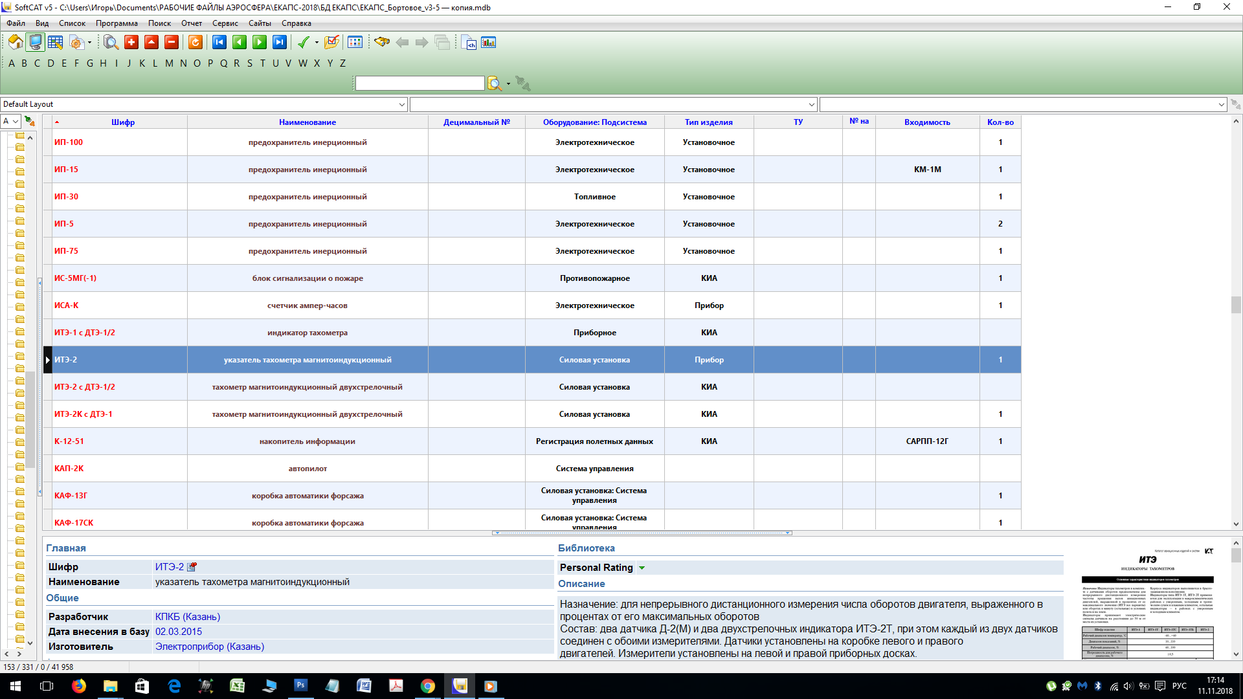Image resolution: width=1243 pixels, height=699 pixels.
Task: Select the ИСА-К row
Action: 532,305
